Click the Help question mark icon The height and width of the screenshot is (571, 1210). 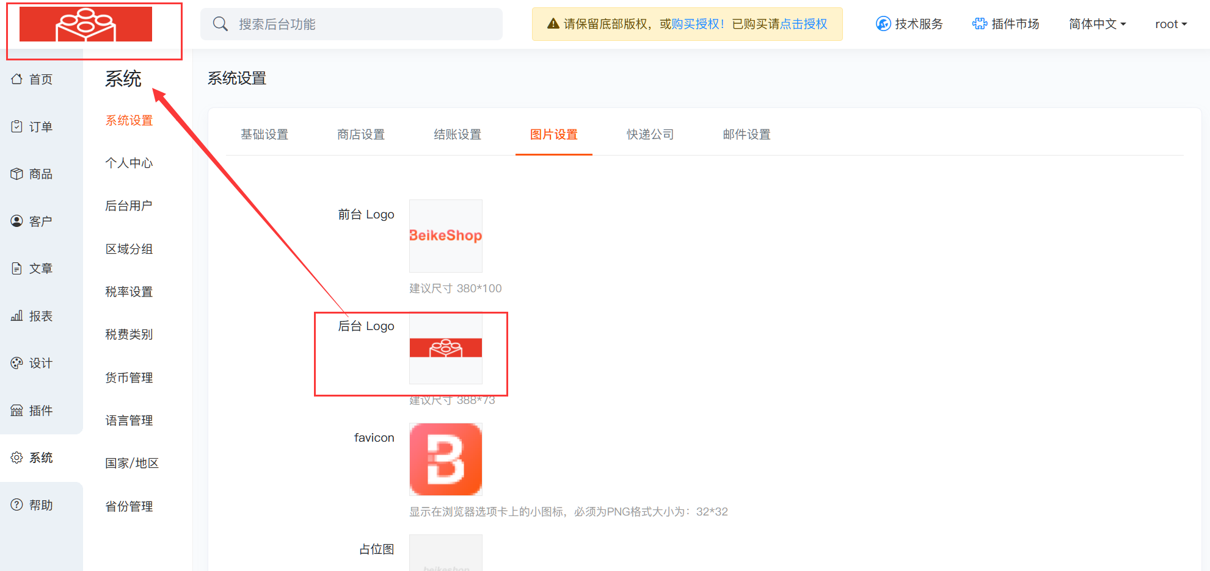(x=16, y=505)
